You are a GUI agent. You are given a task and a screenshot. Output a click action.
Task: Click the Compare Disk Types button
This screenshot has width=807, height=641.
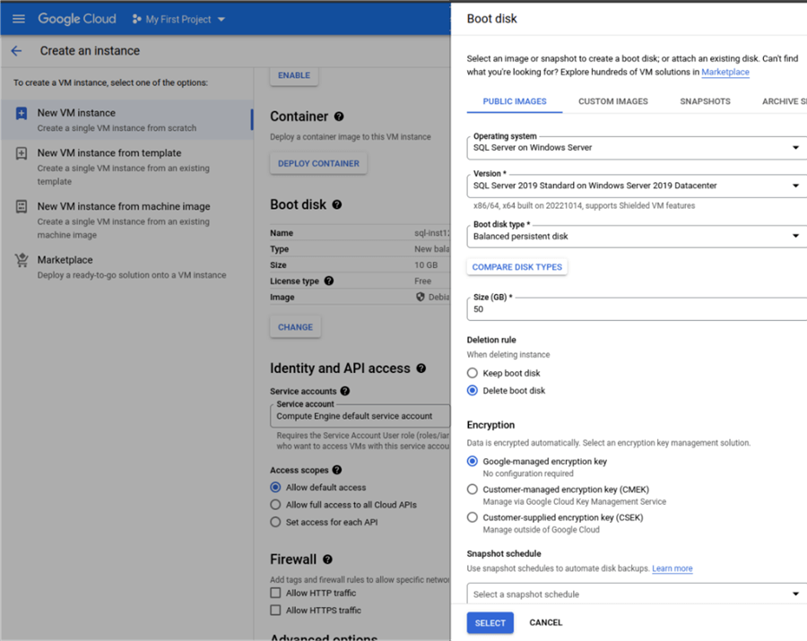516,267
